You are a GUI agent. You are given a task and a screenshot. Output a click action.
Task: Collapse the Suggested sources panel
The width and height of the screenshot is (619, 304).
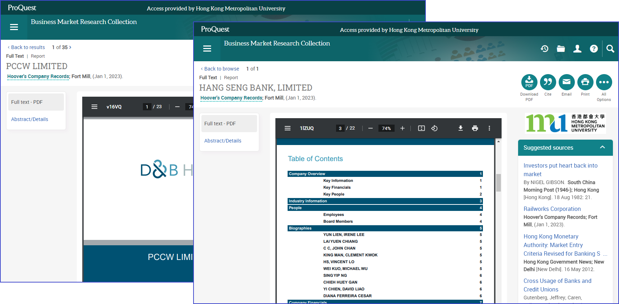pos(602,148)
